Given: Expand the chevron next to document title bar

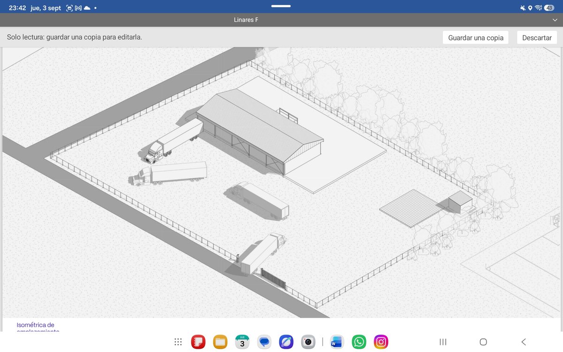Looking at the screenshot, I should click(x=554, y=20).
